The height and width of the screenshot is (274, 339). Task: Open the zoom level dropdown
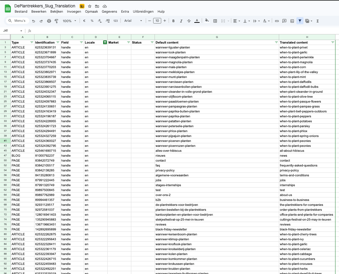coord(69,21)
